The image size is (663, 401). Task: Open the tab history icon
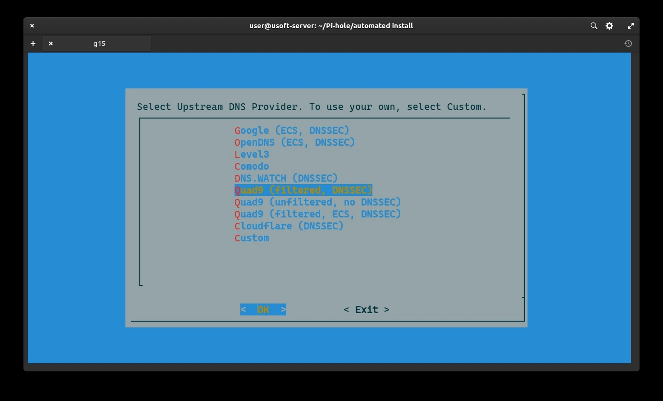(628, 43)
